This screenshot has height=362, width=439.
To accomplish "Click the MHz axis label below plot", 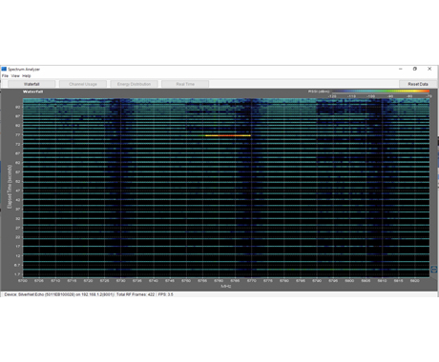I will point(226,287).
